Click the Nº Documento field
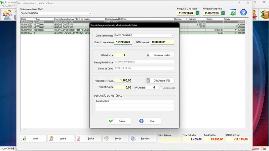Viewport: 269px width, 151px height. pyautogui.click(x=163, y=42)
